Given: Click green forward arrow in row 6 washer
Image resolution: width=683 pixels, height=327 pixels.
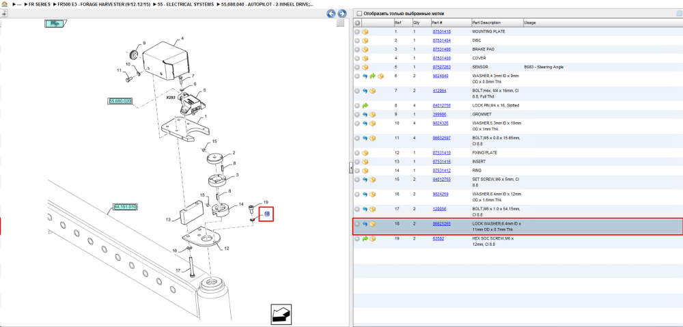Looking at the screenshot, I should pyautogui.click(x=373, y=76).
